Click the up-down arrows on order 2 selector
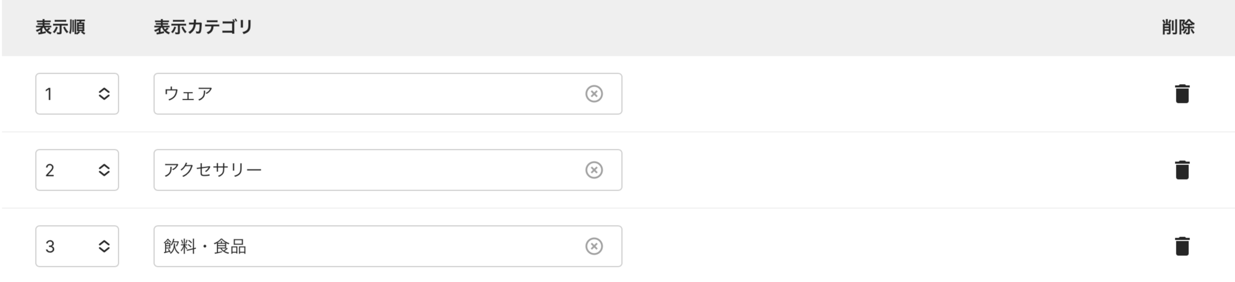Screen dimensions: 1235x282 click(104, 170)
